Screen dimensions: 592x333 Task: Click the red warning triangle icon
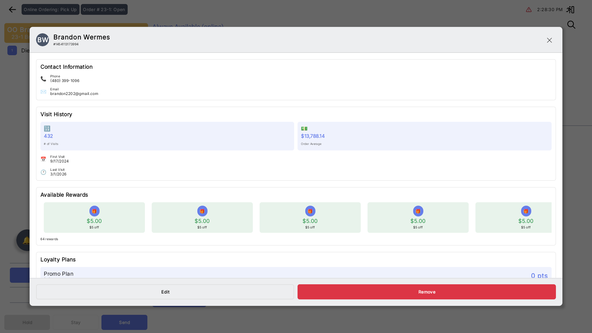tap(529, 10)
